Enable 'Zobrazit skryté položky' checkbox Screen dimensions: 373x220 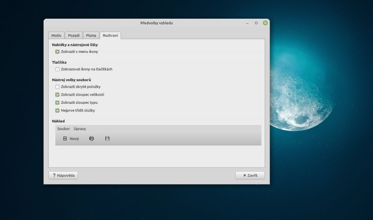point(58,87)
